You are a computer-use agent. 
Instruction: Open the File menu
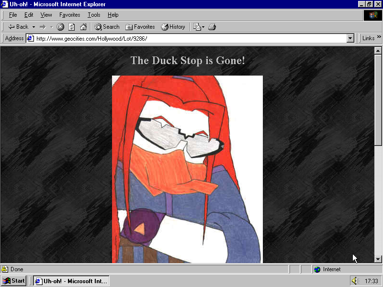point(13,15)
